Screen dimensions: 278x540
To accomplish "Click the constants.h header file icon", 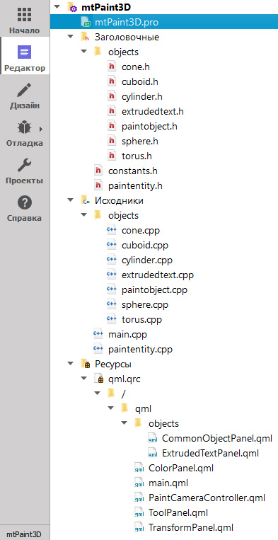I will [x=98, y=171].
